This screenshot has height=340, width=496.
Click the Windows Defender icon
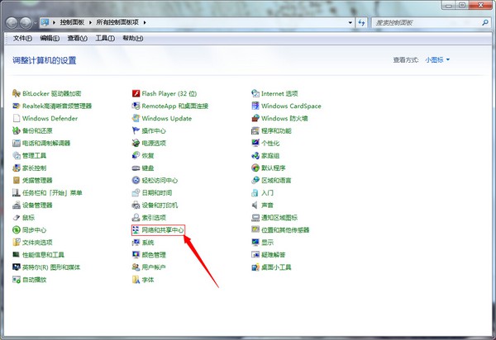pos(17,118)
